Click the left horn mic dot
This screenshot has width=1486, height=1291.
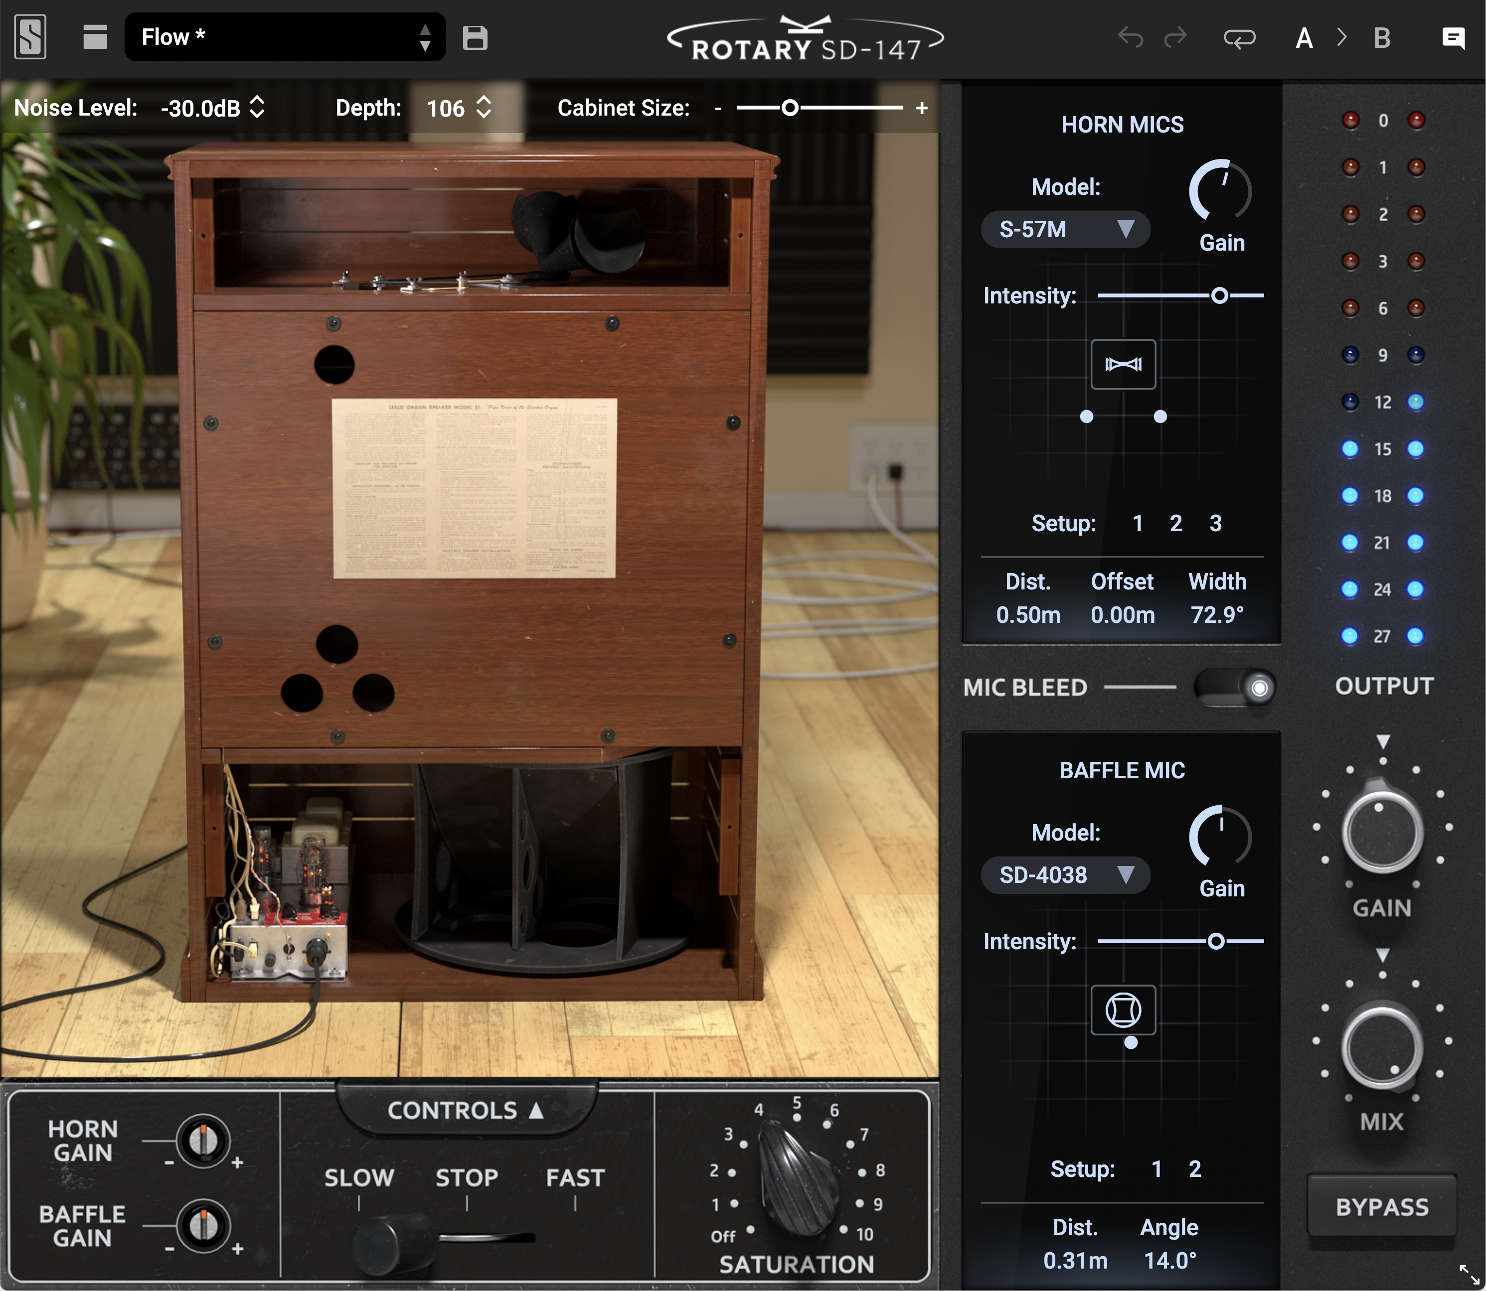tap(1087, 417)
